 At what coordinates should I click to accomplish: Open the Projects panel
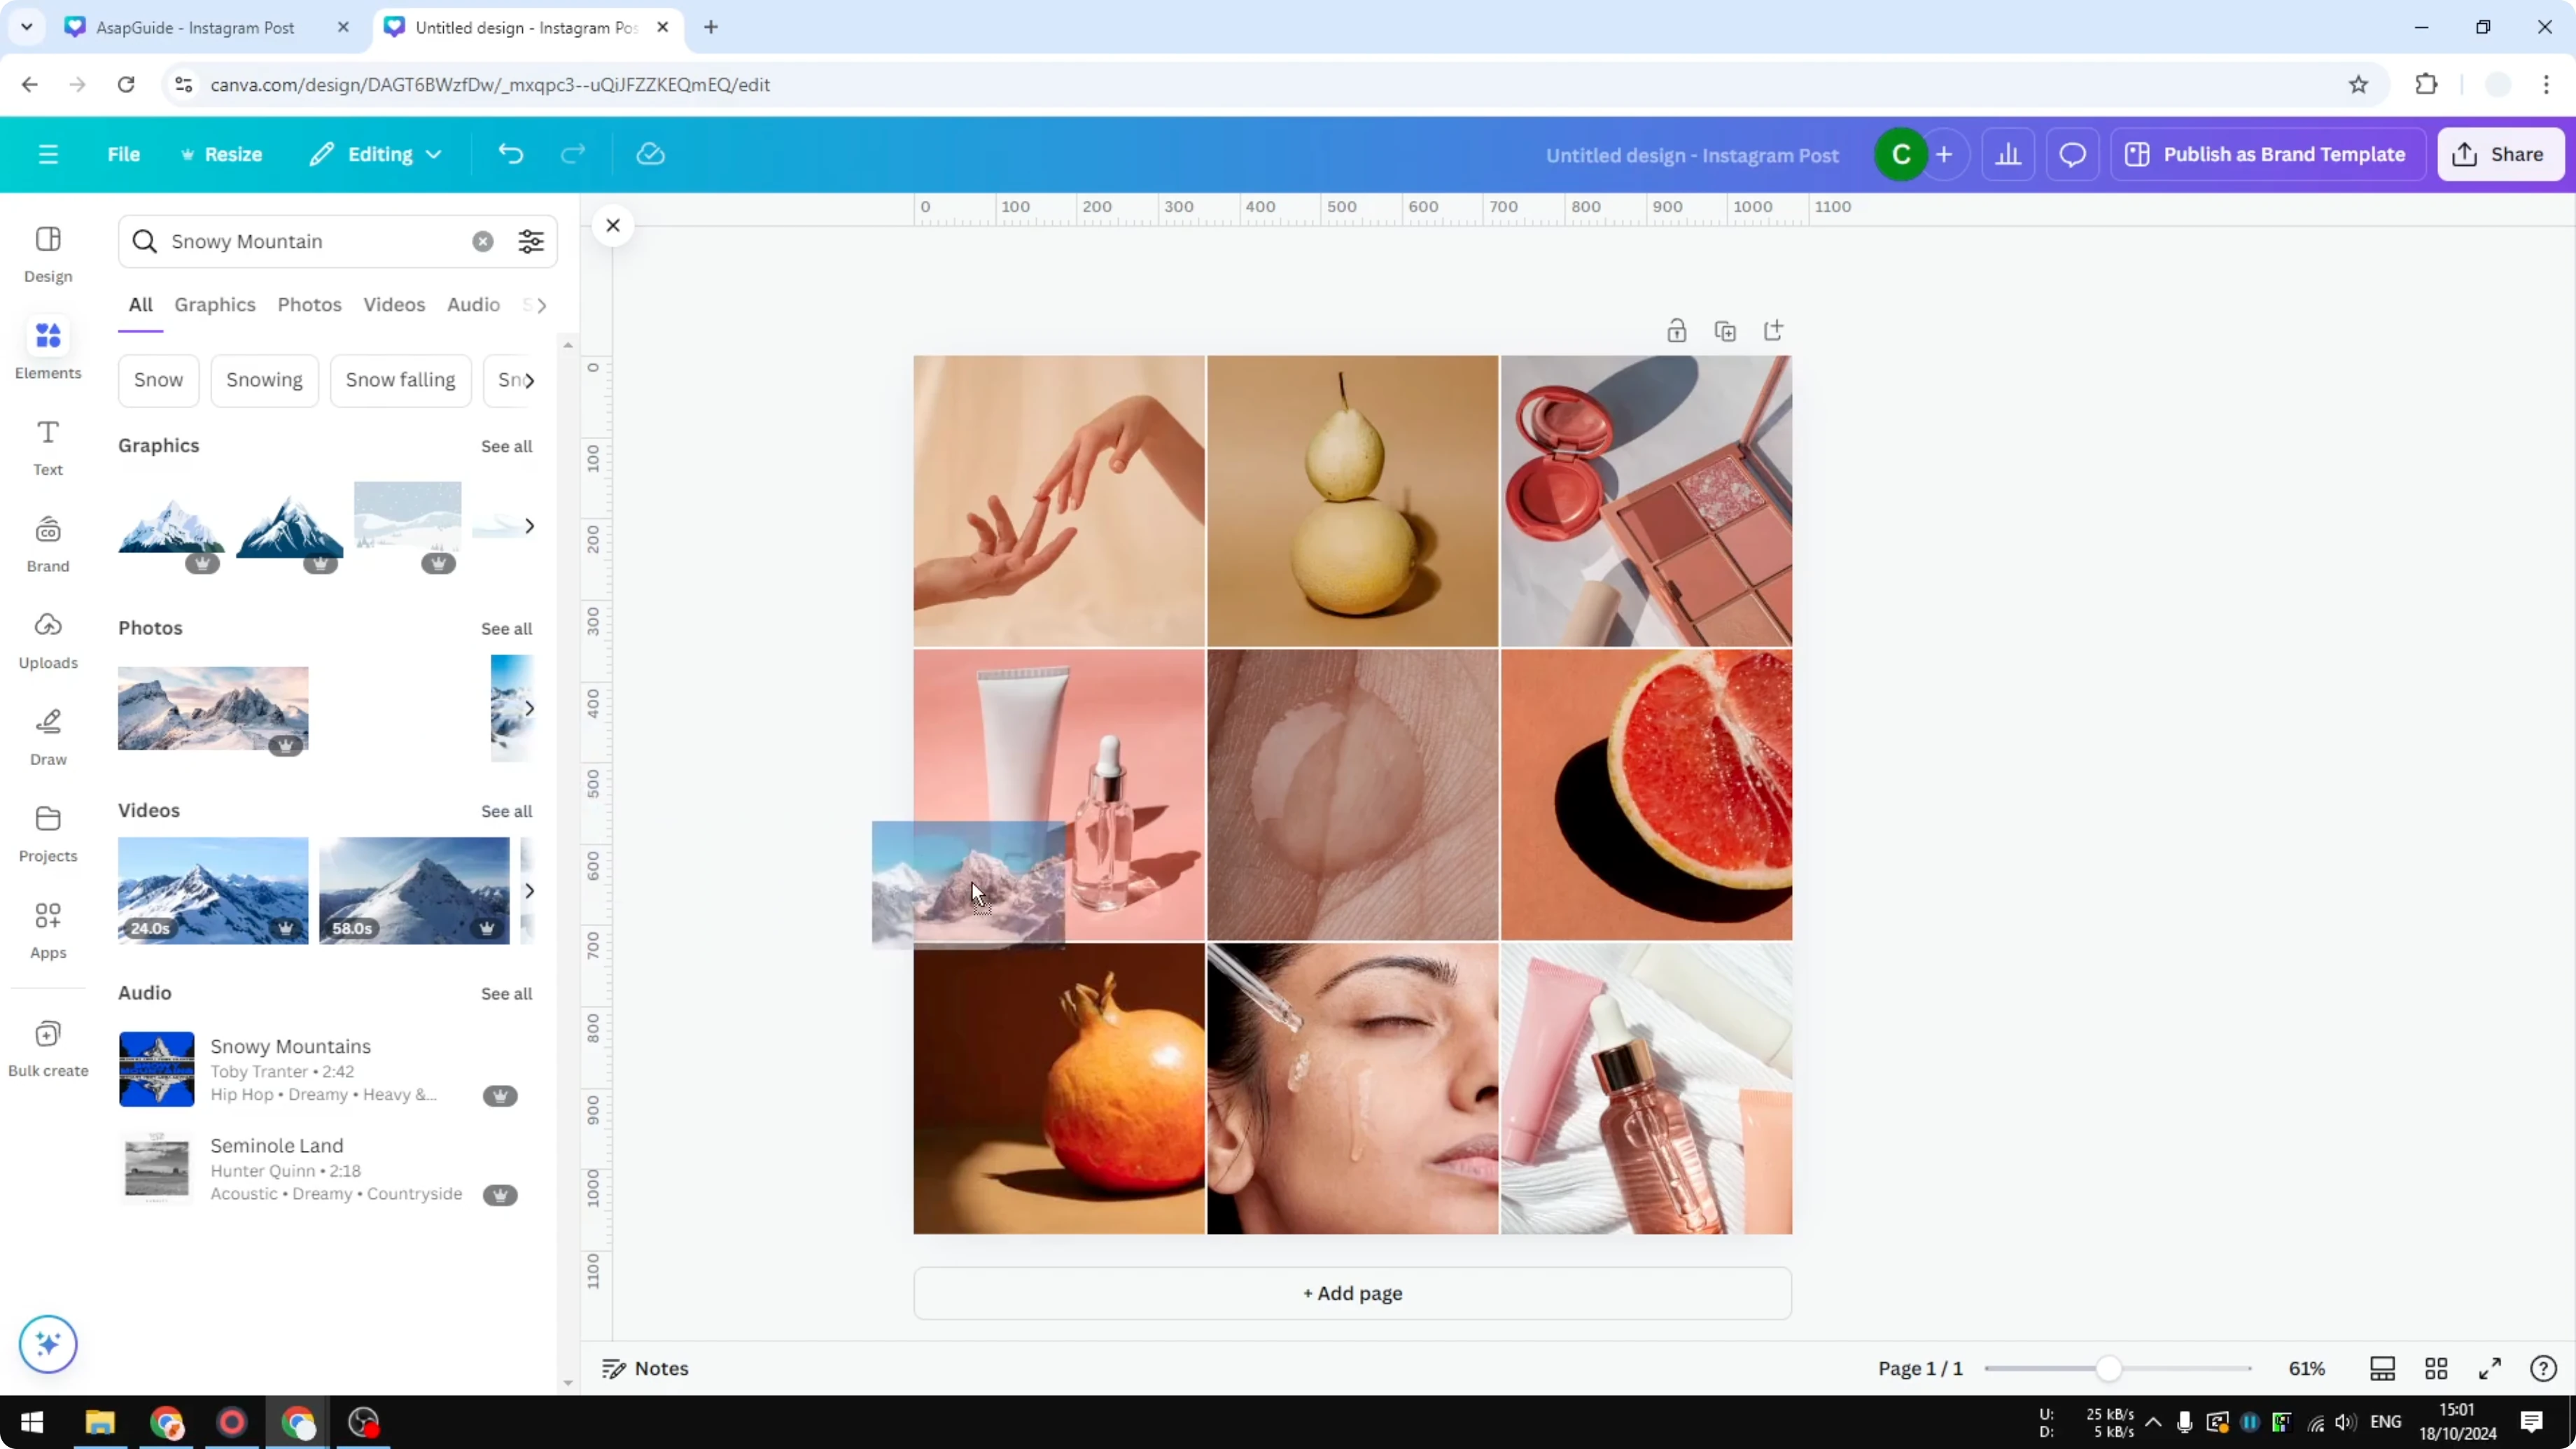pyautogui.click(x=47, y=833)
